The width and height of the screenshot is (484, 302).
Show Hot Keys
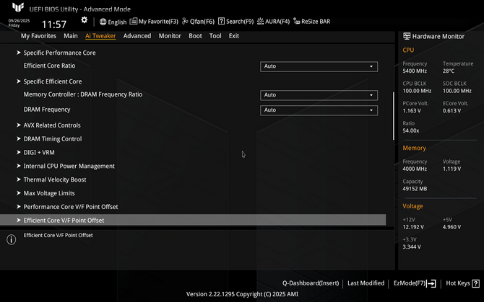click(x=463, y=283)
